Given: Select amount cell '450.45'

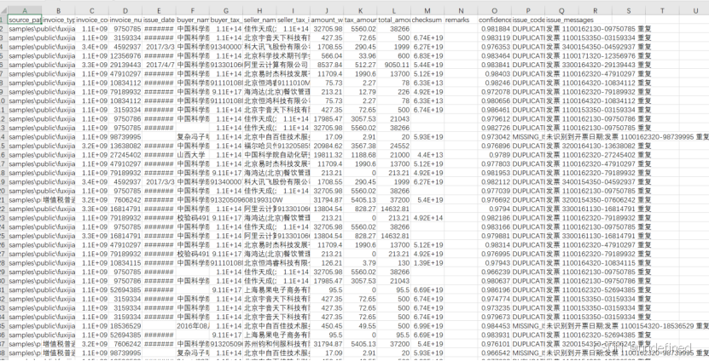Looking at the screenshot, I should 327,326.
